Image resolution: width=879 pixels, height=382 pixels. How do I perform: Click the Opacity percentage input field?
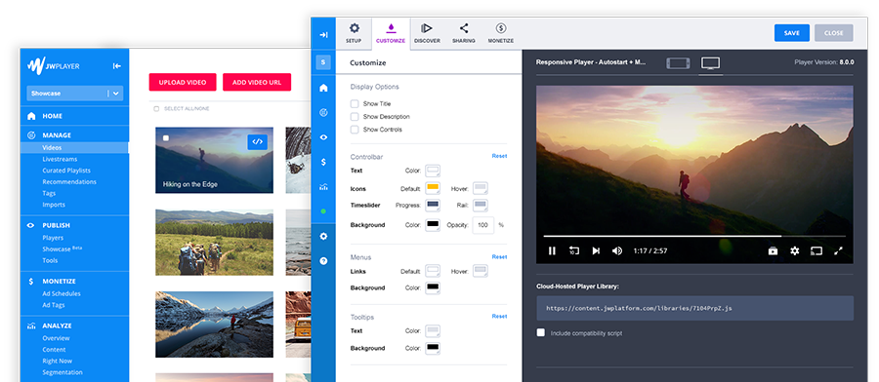pyautogui.click(x=483, y=225)
